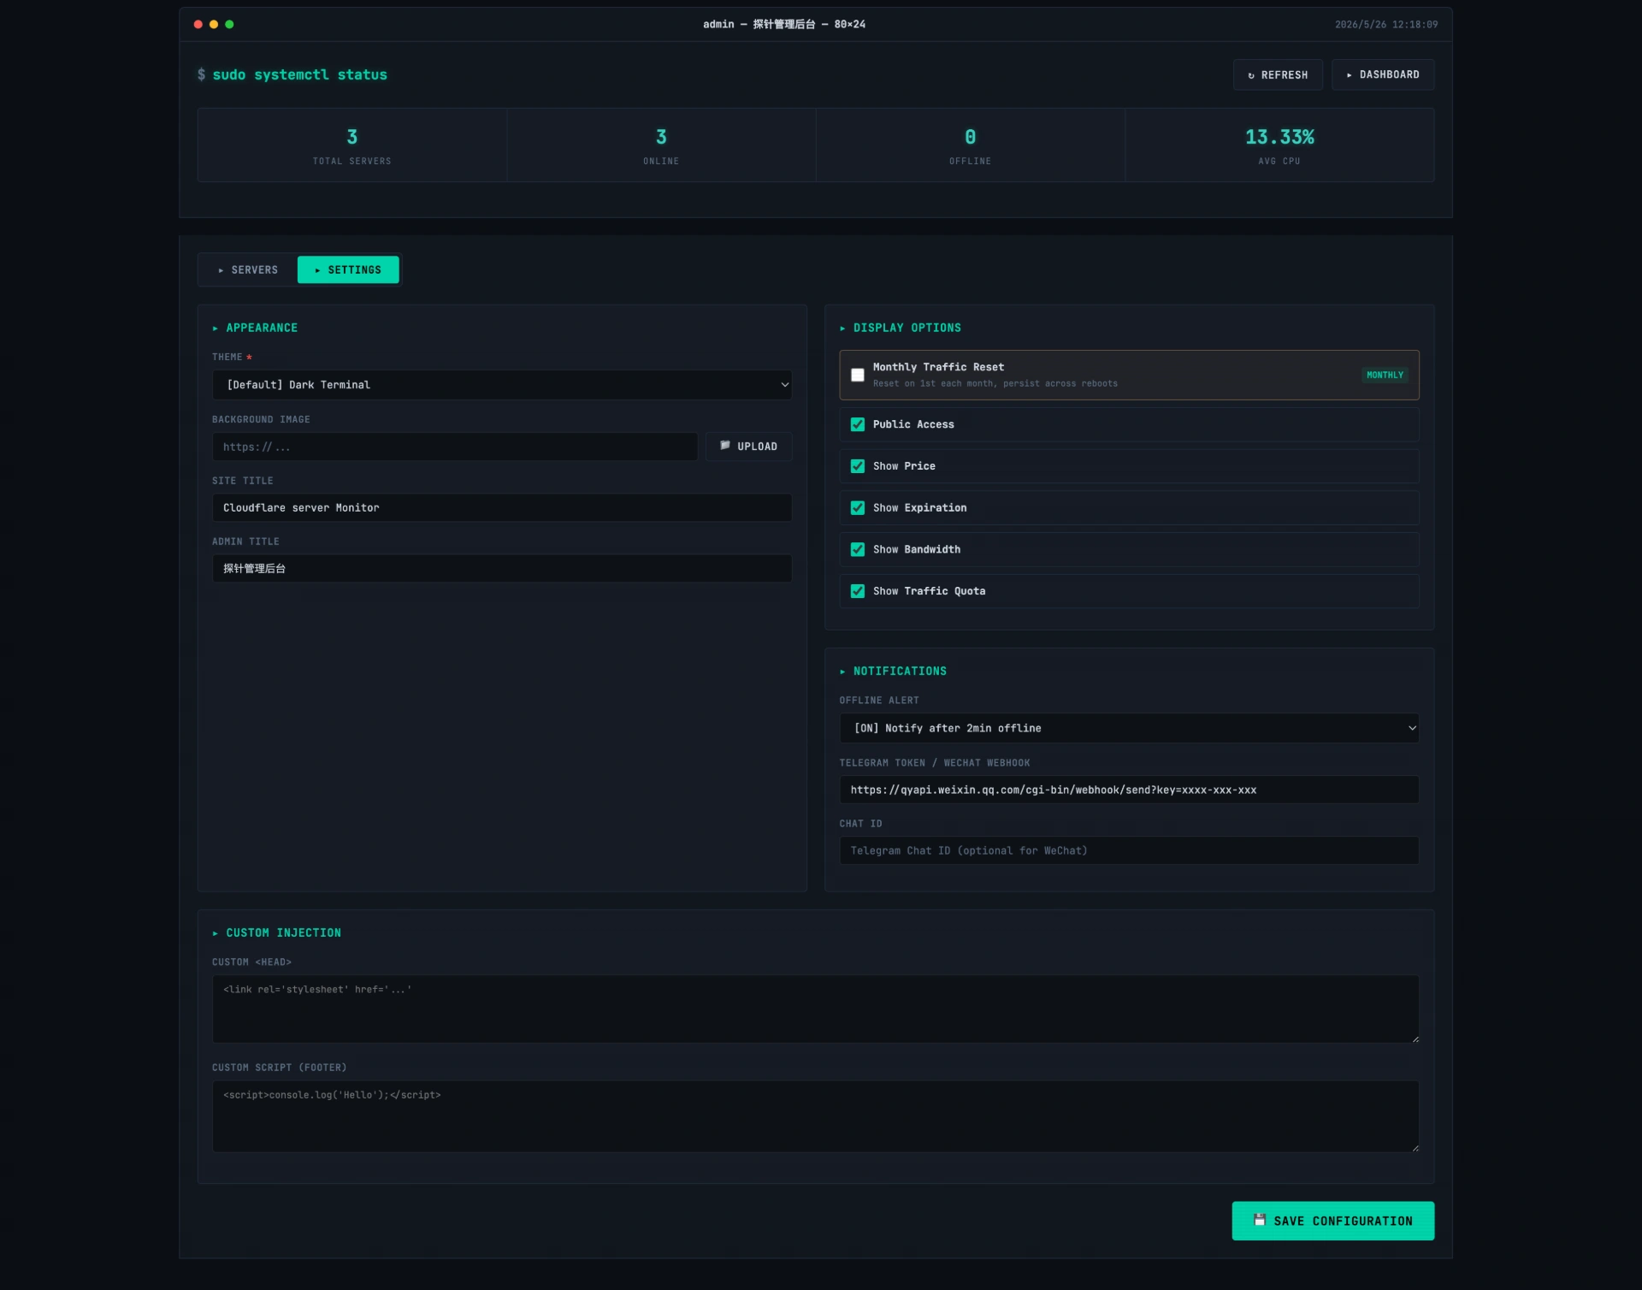The height and width of the screenshot is (1290, 1642).
Task: Click the red close window dot
Action: pos(198,24)
